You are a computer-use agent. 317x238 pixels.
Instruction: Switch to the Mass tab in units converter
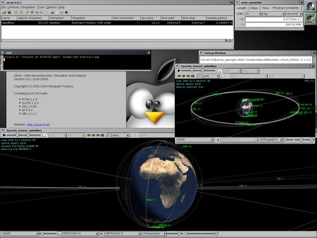[254, 8]
